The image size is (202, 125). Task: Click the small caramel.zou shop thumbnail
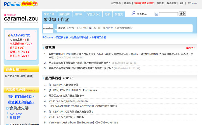(48, 28)
